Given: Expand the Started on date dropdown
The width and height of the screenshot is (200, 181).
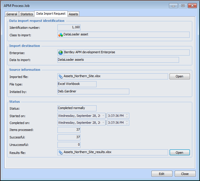Looking at the screenshot, I should pyautogui.click(x=103, y=116).
